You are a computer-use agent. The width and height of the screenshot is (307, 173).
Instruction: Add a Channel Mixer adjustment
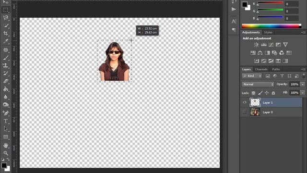tap(282, 53)
